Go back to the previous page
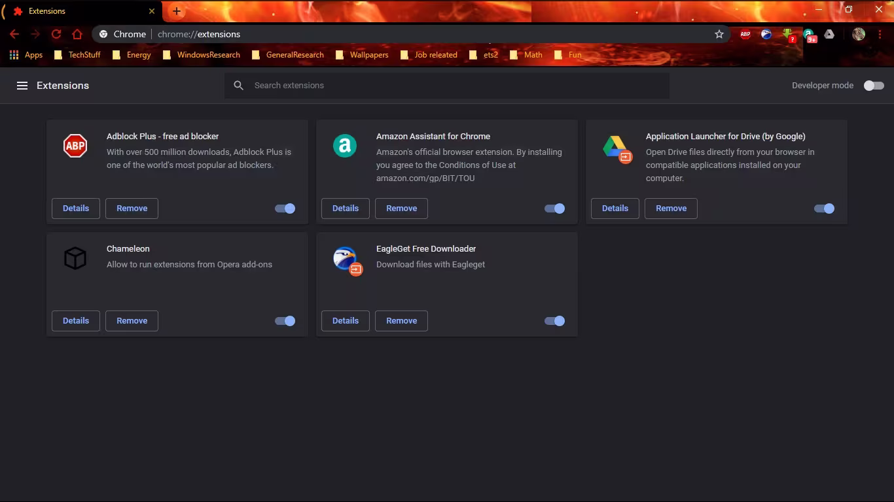Viewport: 894px width, 502px height. tap(14, 34)
